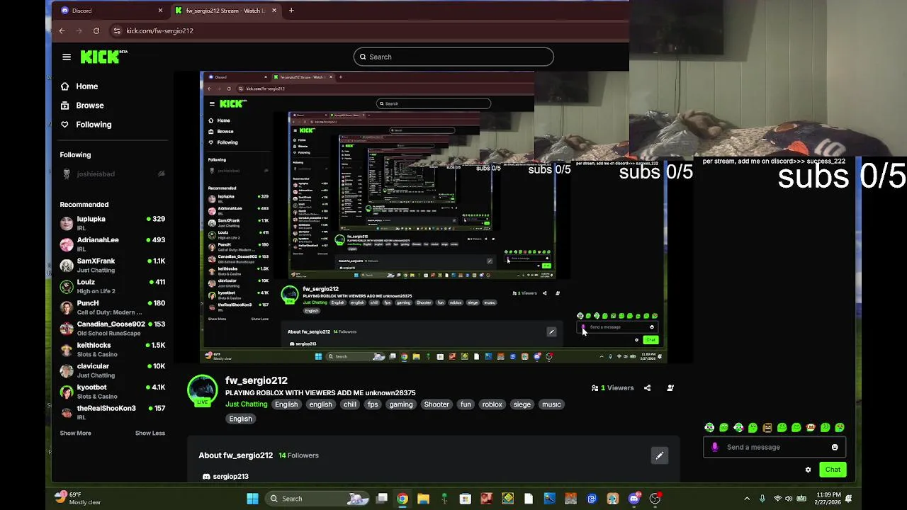Open the emoji picker in chat box
This screenshot has height=510, width=907.
(835, 447)
